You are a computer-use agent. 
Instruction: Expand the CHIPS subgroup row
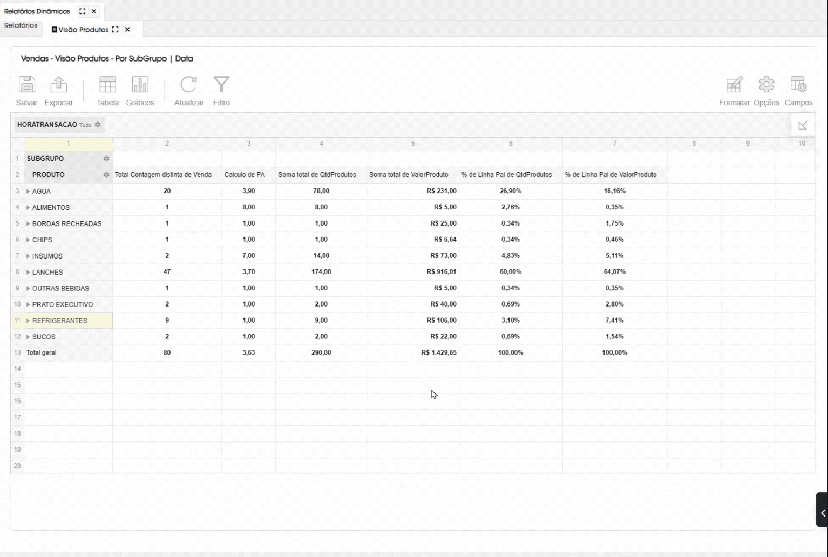[x=28, y=240]
